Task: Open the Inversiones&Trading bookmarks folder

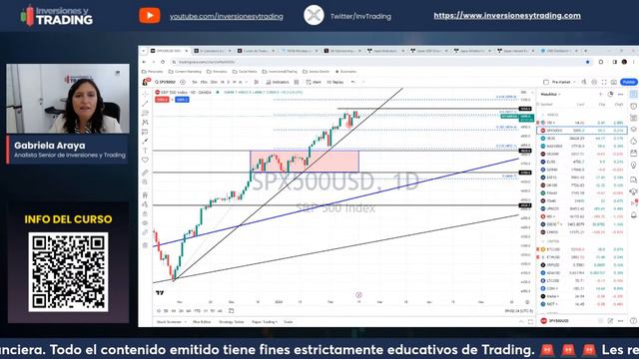Action: [280, 72]
